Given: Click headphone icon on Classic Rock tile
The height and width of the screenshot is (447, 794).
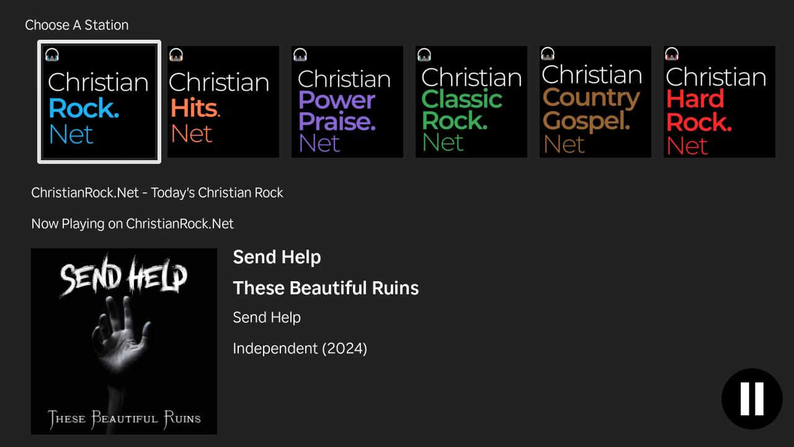Looking at the screenshot, I should (x=424, y=55).
